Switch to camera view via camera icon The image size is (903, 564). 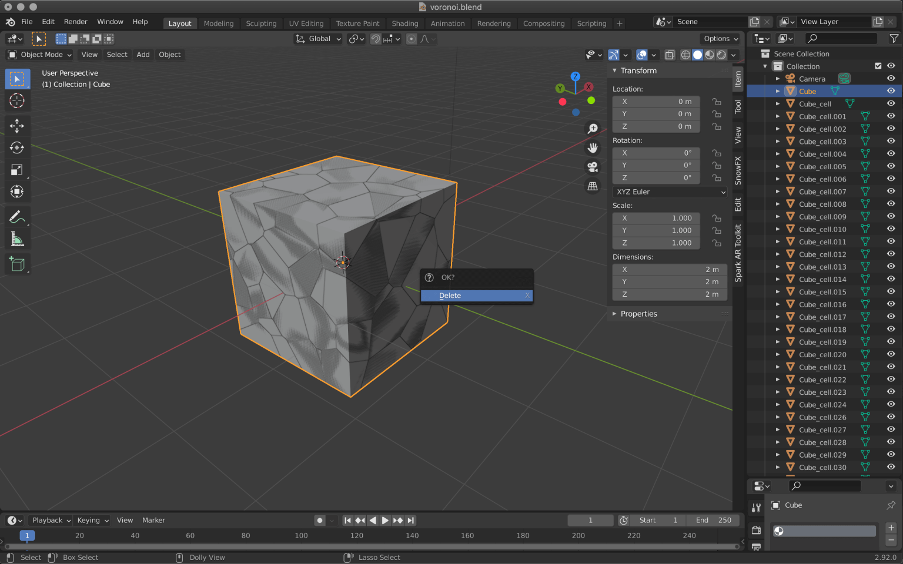(x=593, y=166)
